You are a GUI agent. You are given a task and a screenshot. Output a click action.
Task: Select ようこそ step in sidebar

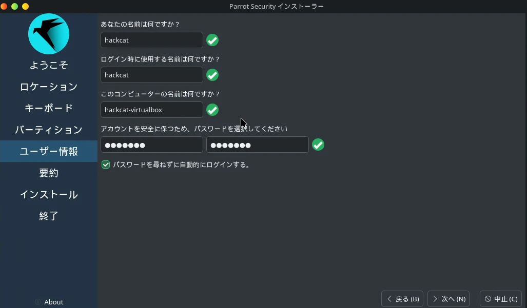pos(49,65)
